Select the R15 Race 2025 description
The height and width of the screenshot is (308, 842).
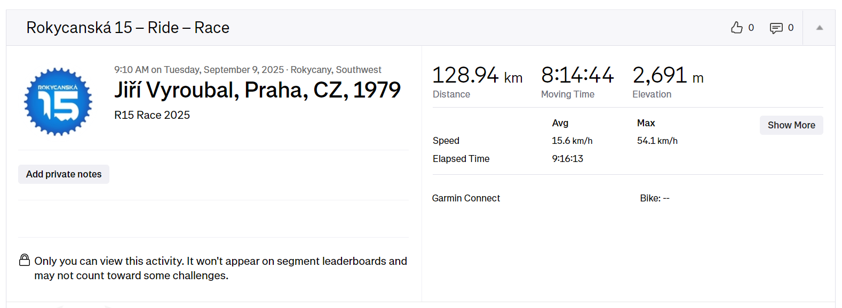point(152,115)
